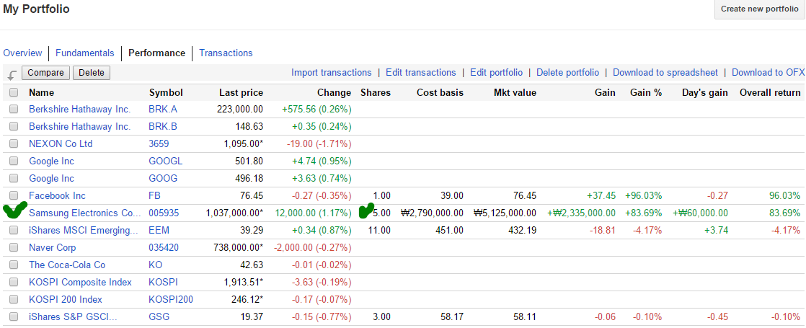Sort by Day's gain column header
Screen dimensions: 806x328
click(x=704, y=93)
